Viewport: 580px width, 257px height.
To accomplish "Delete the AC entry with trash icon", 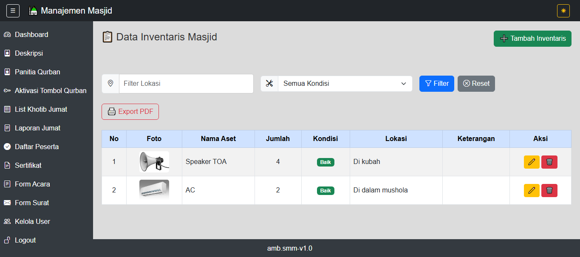I will coord(549,190).
